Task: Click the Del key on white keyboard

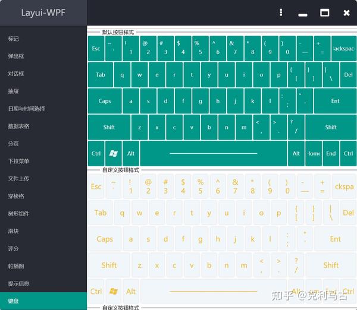Action: coord(348,213)
